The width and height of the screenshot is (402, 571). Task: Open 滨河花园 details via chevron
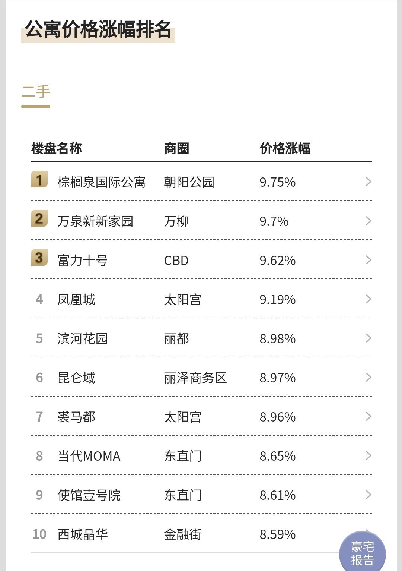[368, 338]
